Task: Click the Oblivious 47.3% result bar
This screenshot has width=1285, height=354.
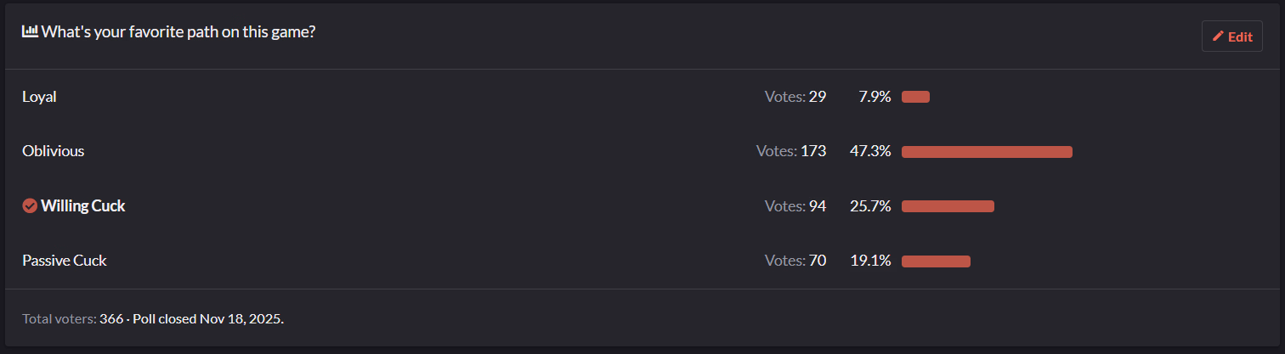Action: pos(987,152)
